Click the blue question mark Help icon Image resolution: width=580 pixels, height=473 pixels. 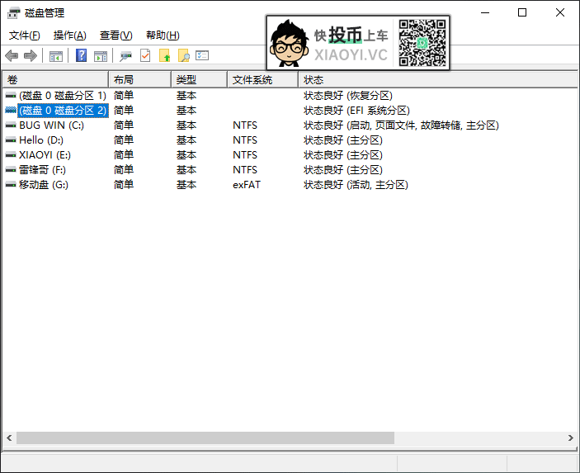pyautogui.click(x=82, y=55)
